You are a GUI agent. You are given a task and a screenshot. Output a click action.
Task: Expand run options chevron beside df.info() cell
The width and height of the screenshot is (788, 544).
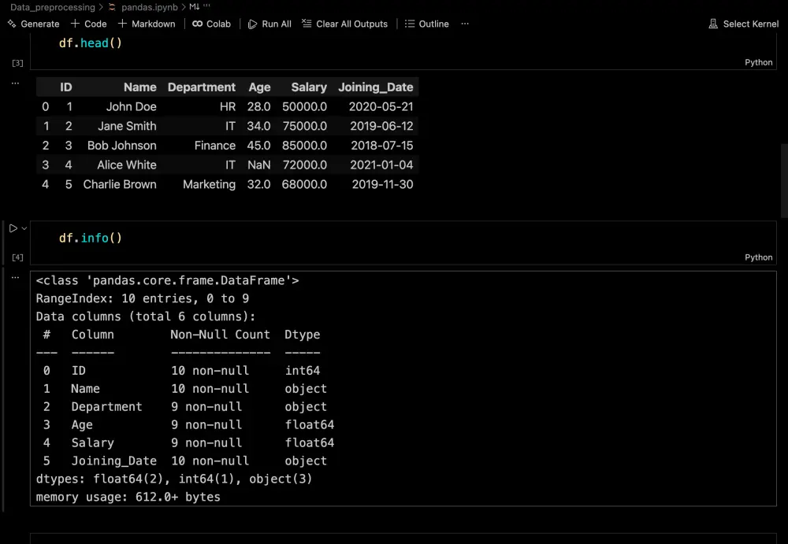coord(24,228)
